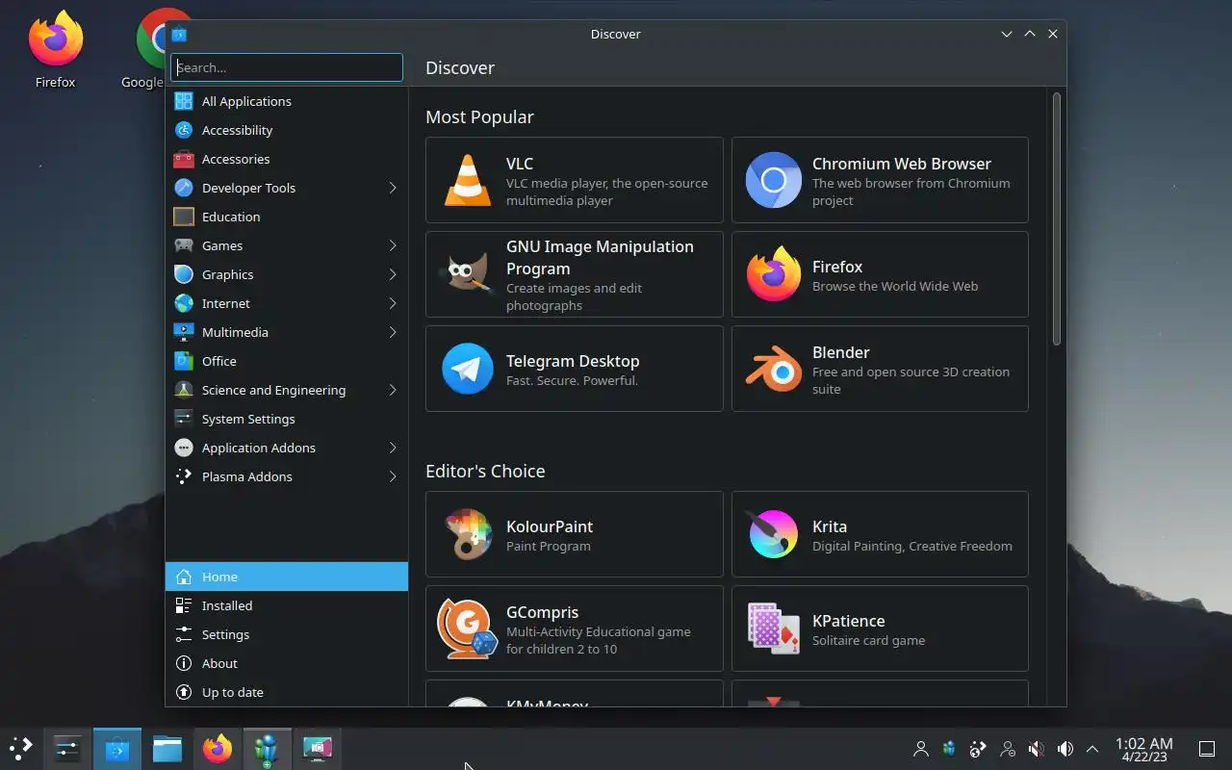Select the Education category icon
Screen dimensions: 1232x770
tap(184, 217)
